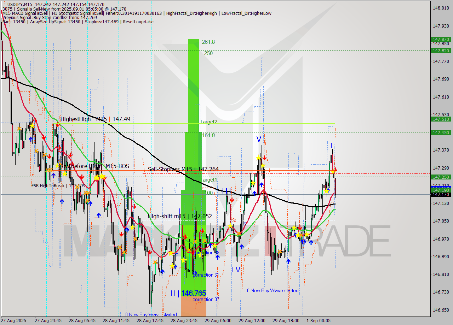Expand the Target2 Fibonacci level line

coord(209,122)
